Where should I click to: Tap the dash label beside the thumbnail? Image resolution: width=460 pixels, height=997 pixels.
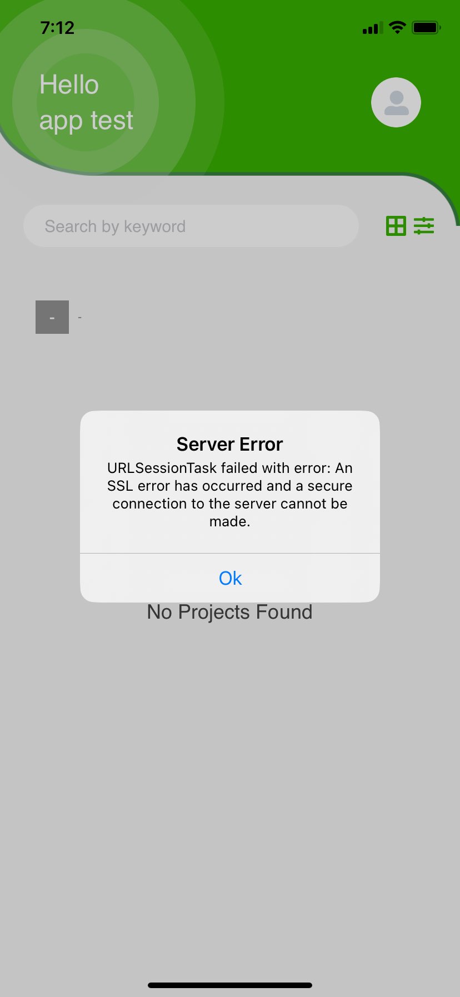click(80, 317)
